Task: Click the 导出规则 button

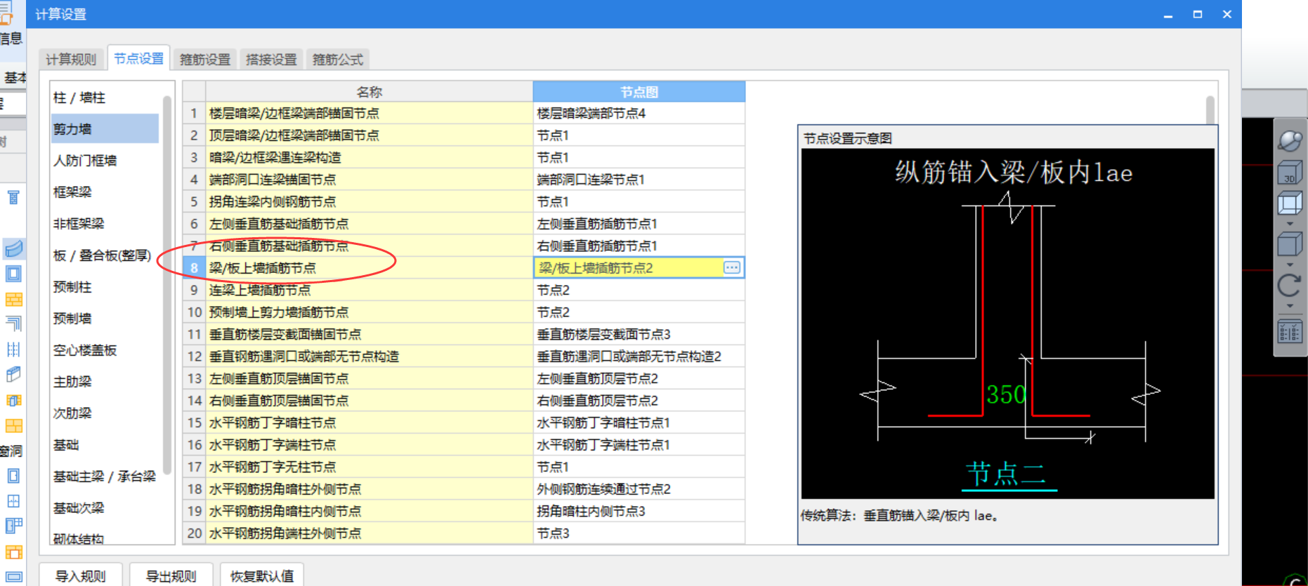Action: 171,575
